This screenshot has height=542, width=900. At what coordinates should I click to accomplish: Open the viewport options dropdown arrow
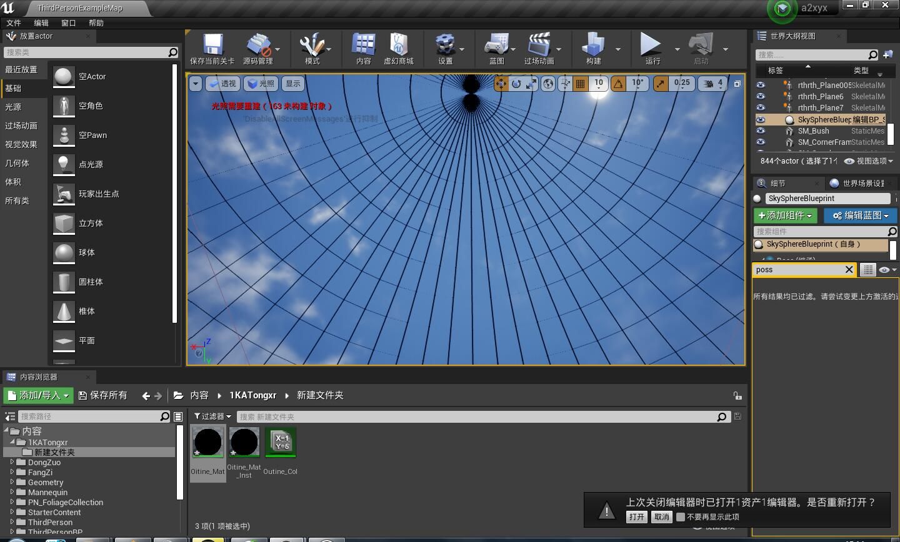tap(196, 83)
